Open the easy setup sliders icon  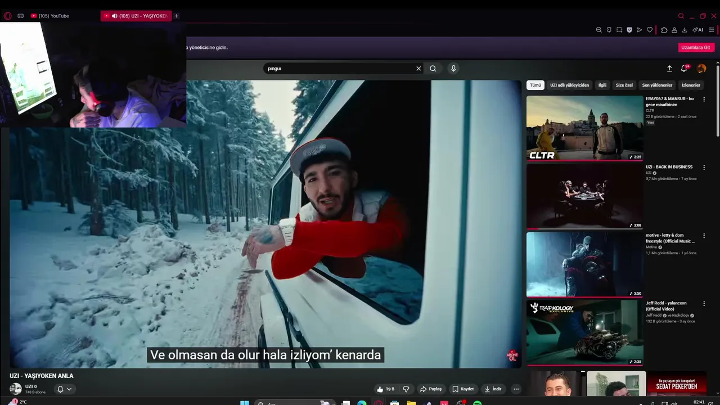click(712, 30)
